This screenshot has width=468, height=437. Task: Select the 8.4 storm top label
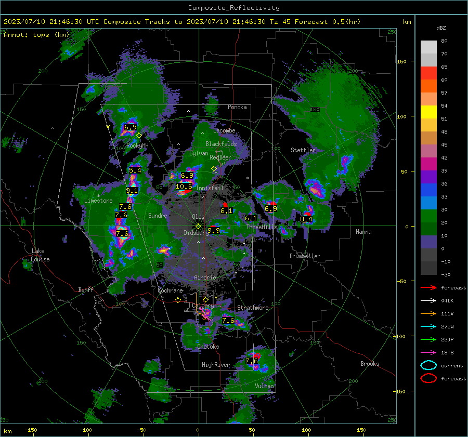306,219
